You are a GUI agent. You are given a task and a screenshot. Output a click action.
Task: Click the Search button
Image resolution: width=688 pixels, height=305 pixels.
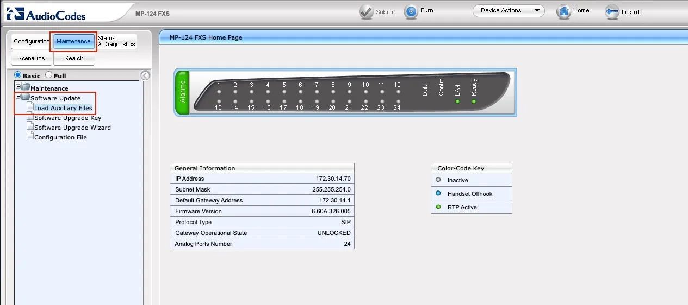tap(74, 58)
